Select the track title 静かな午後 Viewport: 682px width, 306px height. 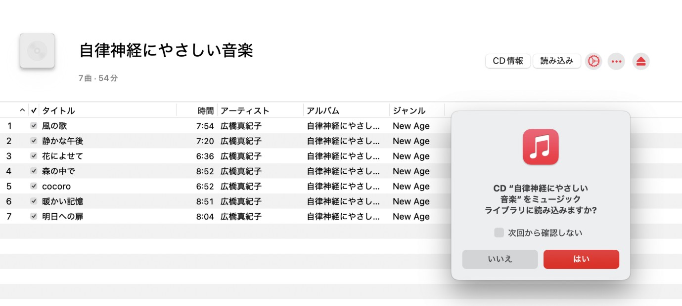coord(63,141)
